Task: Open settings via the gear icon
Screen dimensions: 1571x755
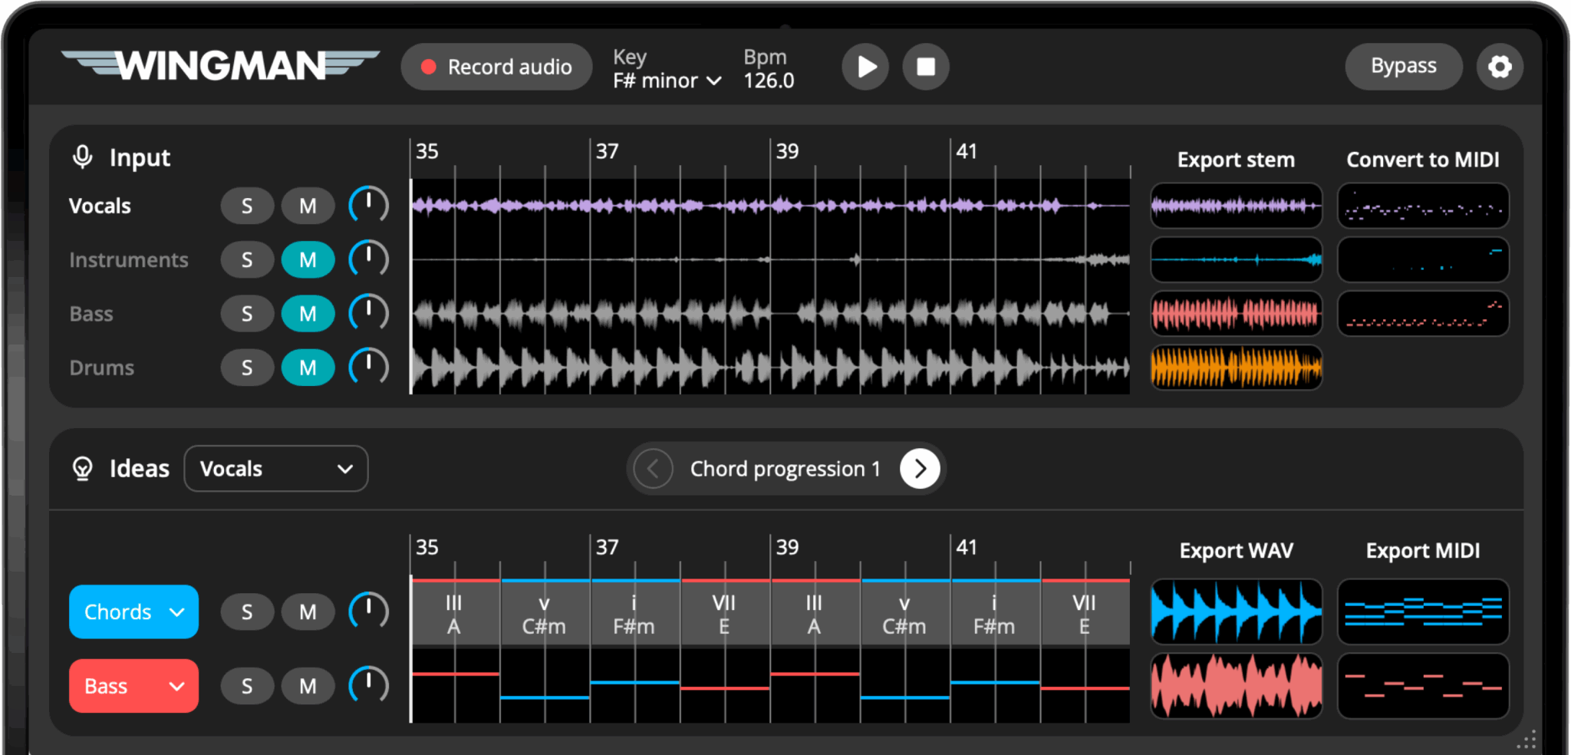Action: click(1500, 67)
